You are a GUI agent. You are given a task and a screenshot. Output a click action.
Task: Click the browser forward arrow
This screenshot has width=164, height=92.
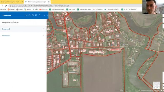coord(2,6)
